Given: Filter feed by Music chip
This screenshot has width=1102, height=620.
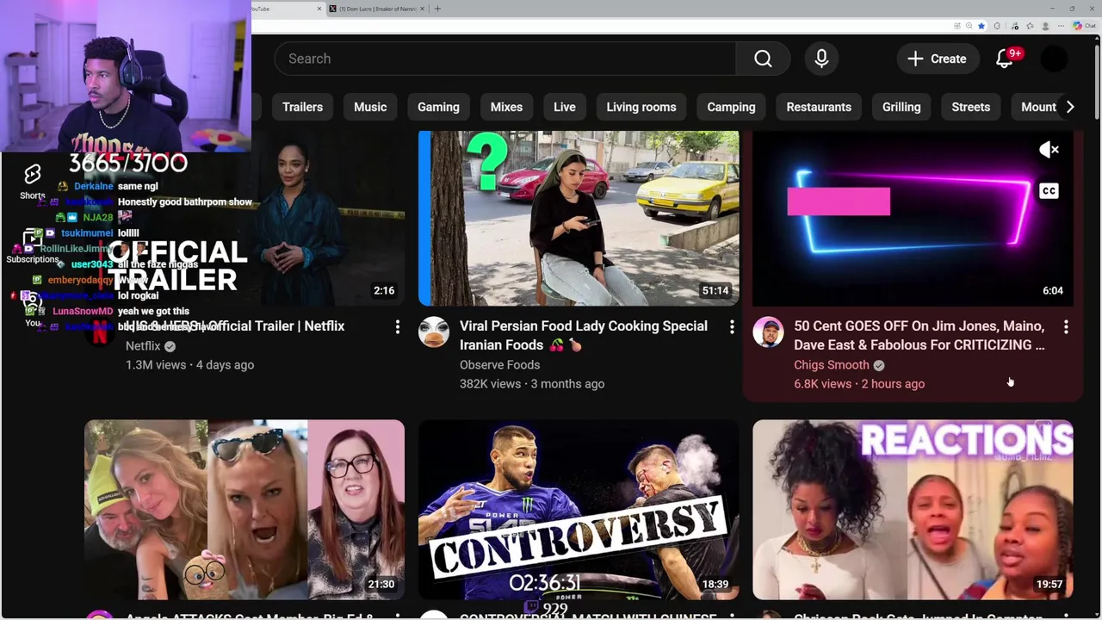Looking at the screenshot, I should click(x=370, y=107).
